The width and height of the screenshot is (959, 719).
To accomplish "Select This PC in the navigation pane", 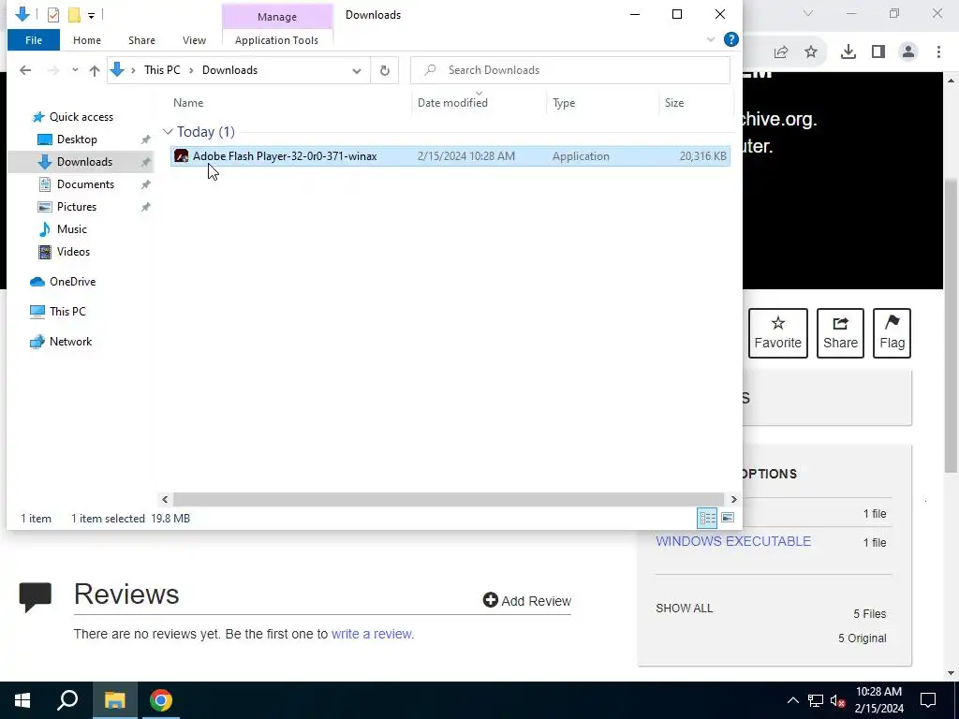I will pyautogui.click(x=67, y=312).
